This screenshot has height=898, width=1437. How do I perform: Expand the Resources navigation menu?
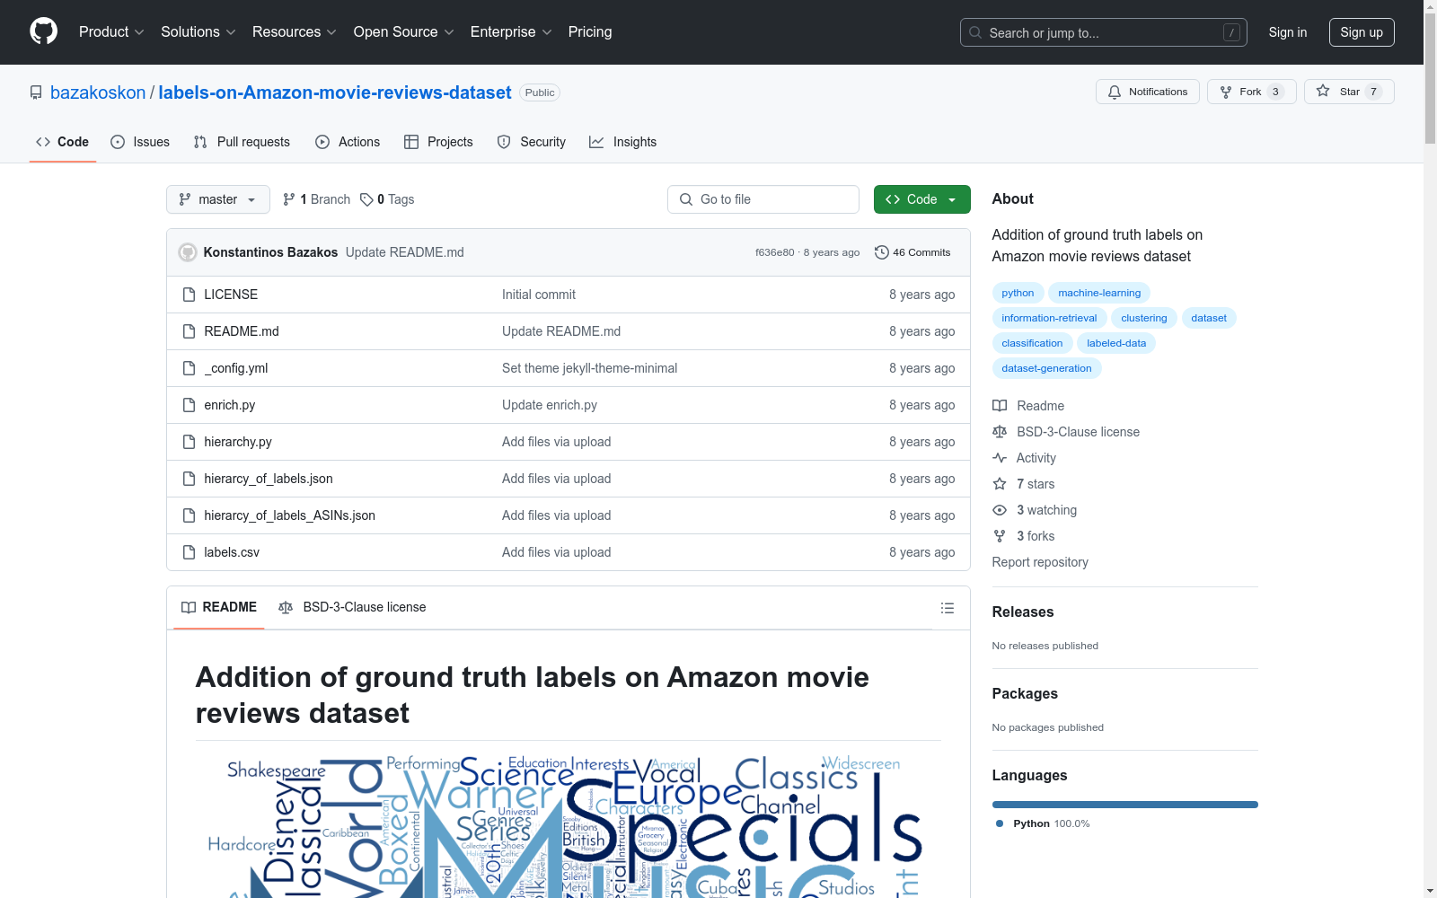point(295,32)
